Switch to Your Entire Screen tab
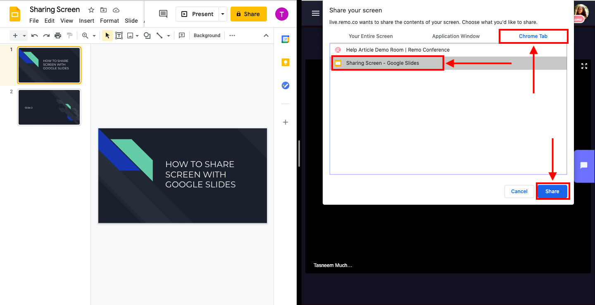Viewport: 595px width, 305px height. [371, 36]
